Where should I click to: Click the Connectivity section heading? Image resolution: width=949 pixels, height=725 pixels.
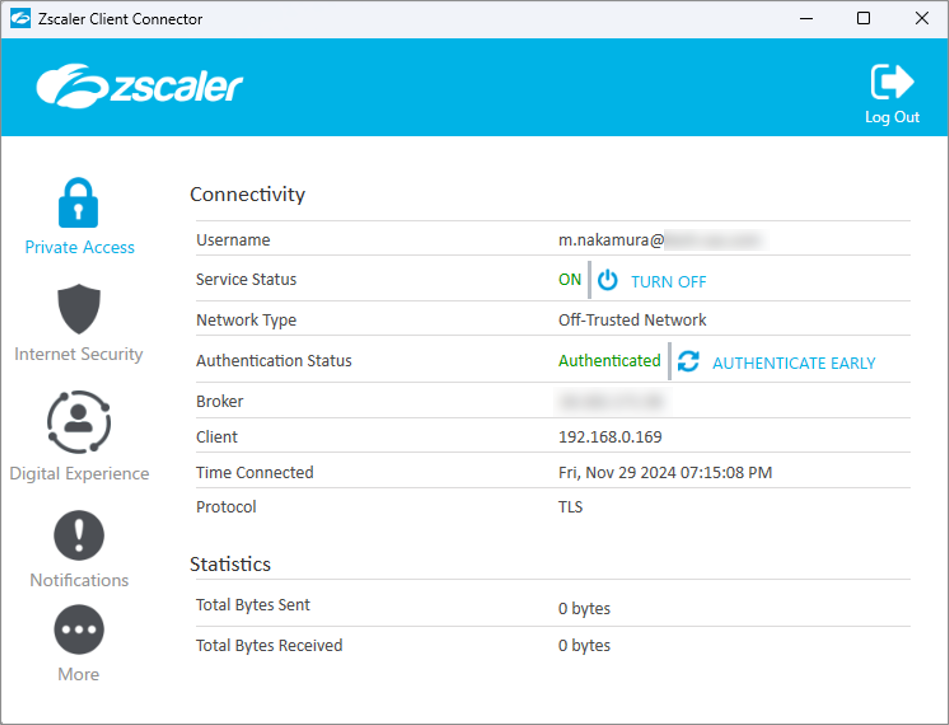click(x=247, y=194)
